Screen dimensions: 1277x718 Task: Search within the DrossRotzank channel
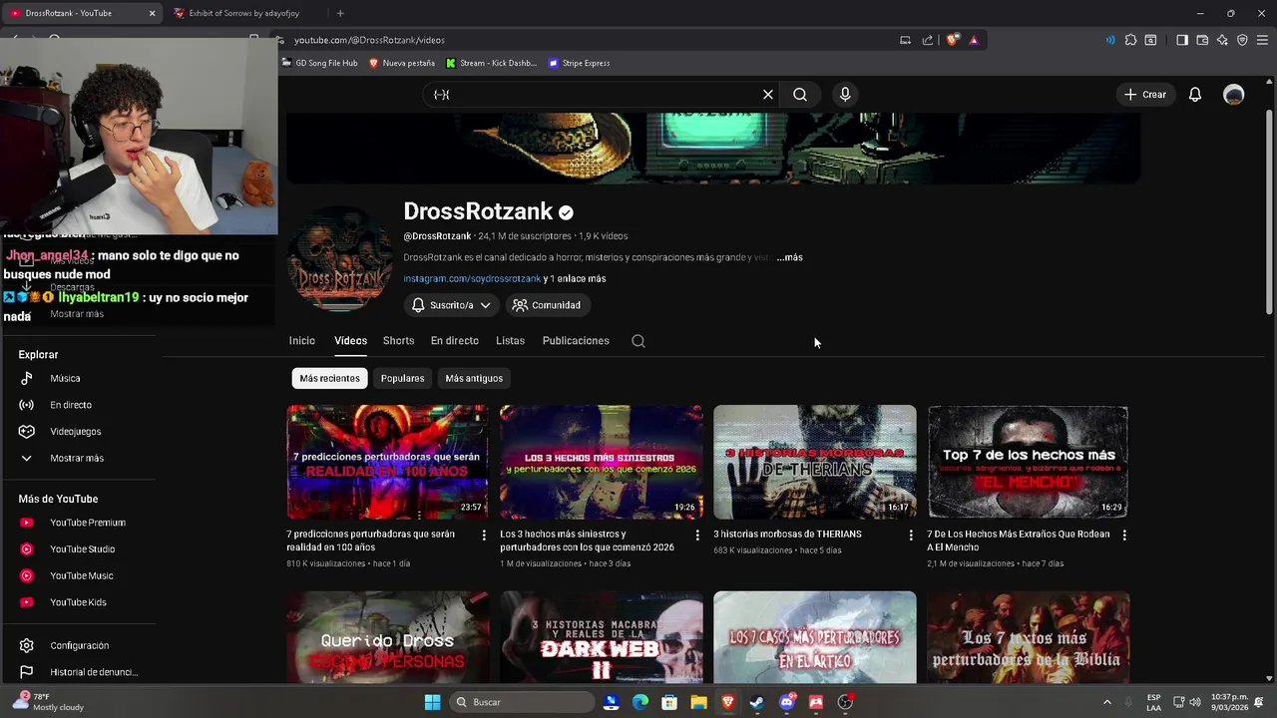coord(638,341)
